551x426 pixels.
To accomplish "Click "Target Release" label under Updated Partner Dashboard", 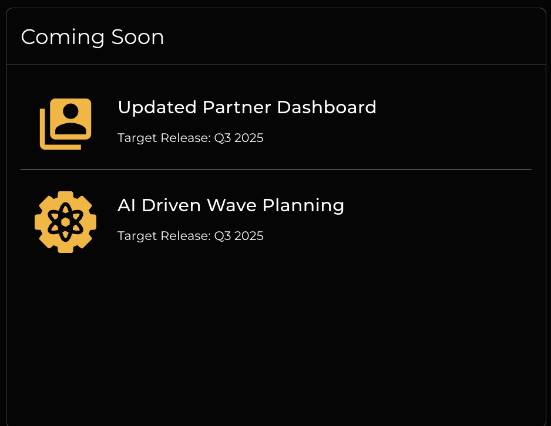I will [x=164, y=138].
